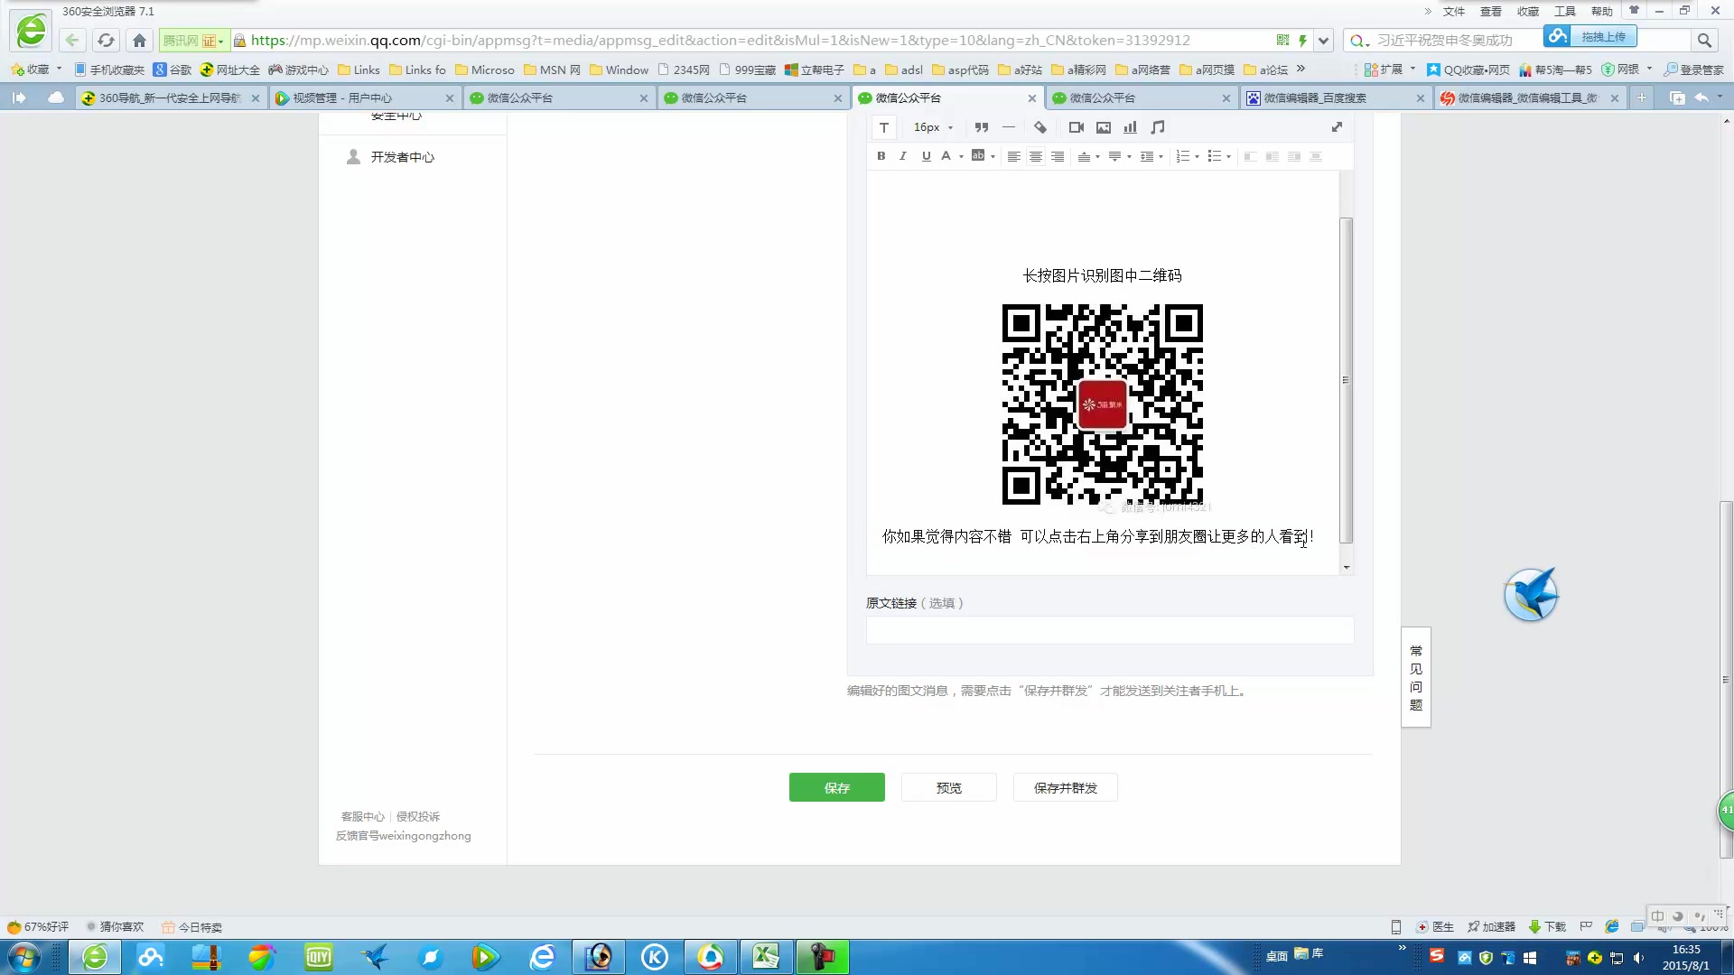Click the floating blue bird icon

(1532, 594)
